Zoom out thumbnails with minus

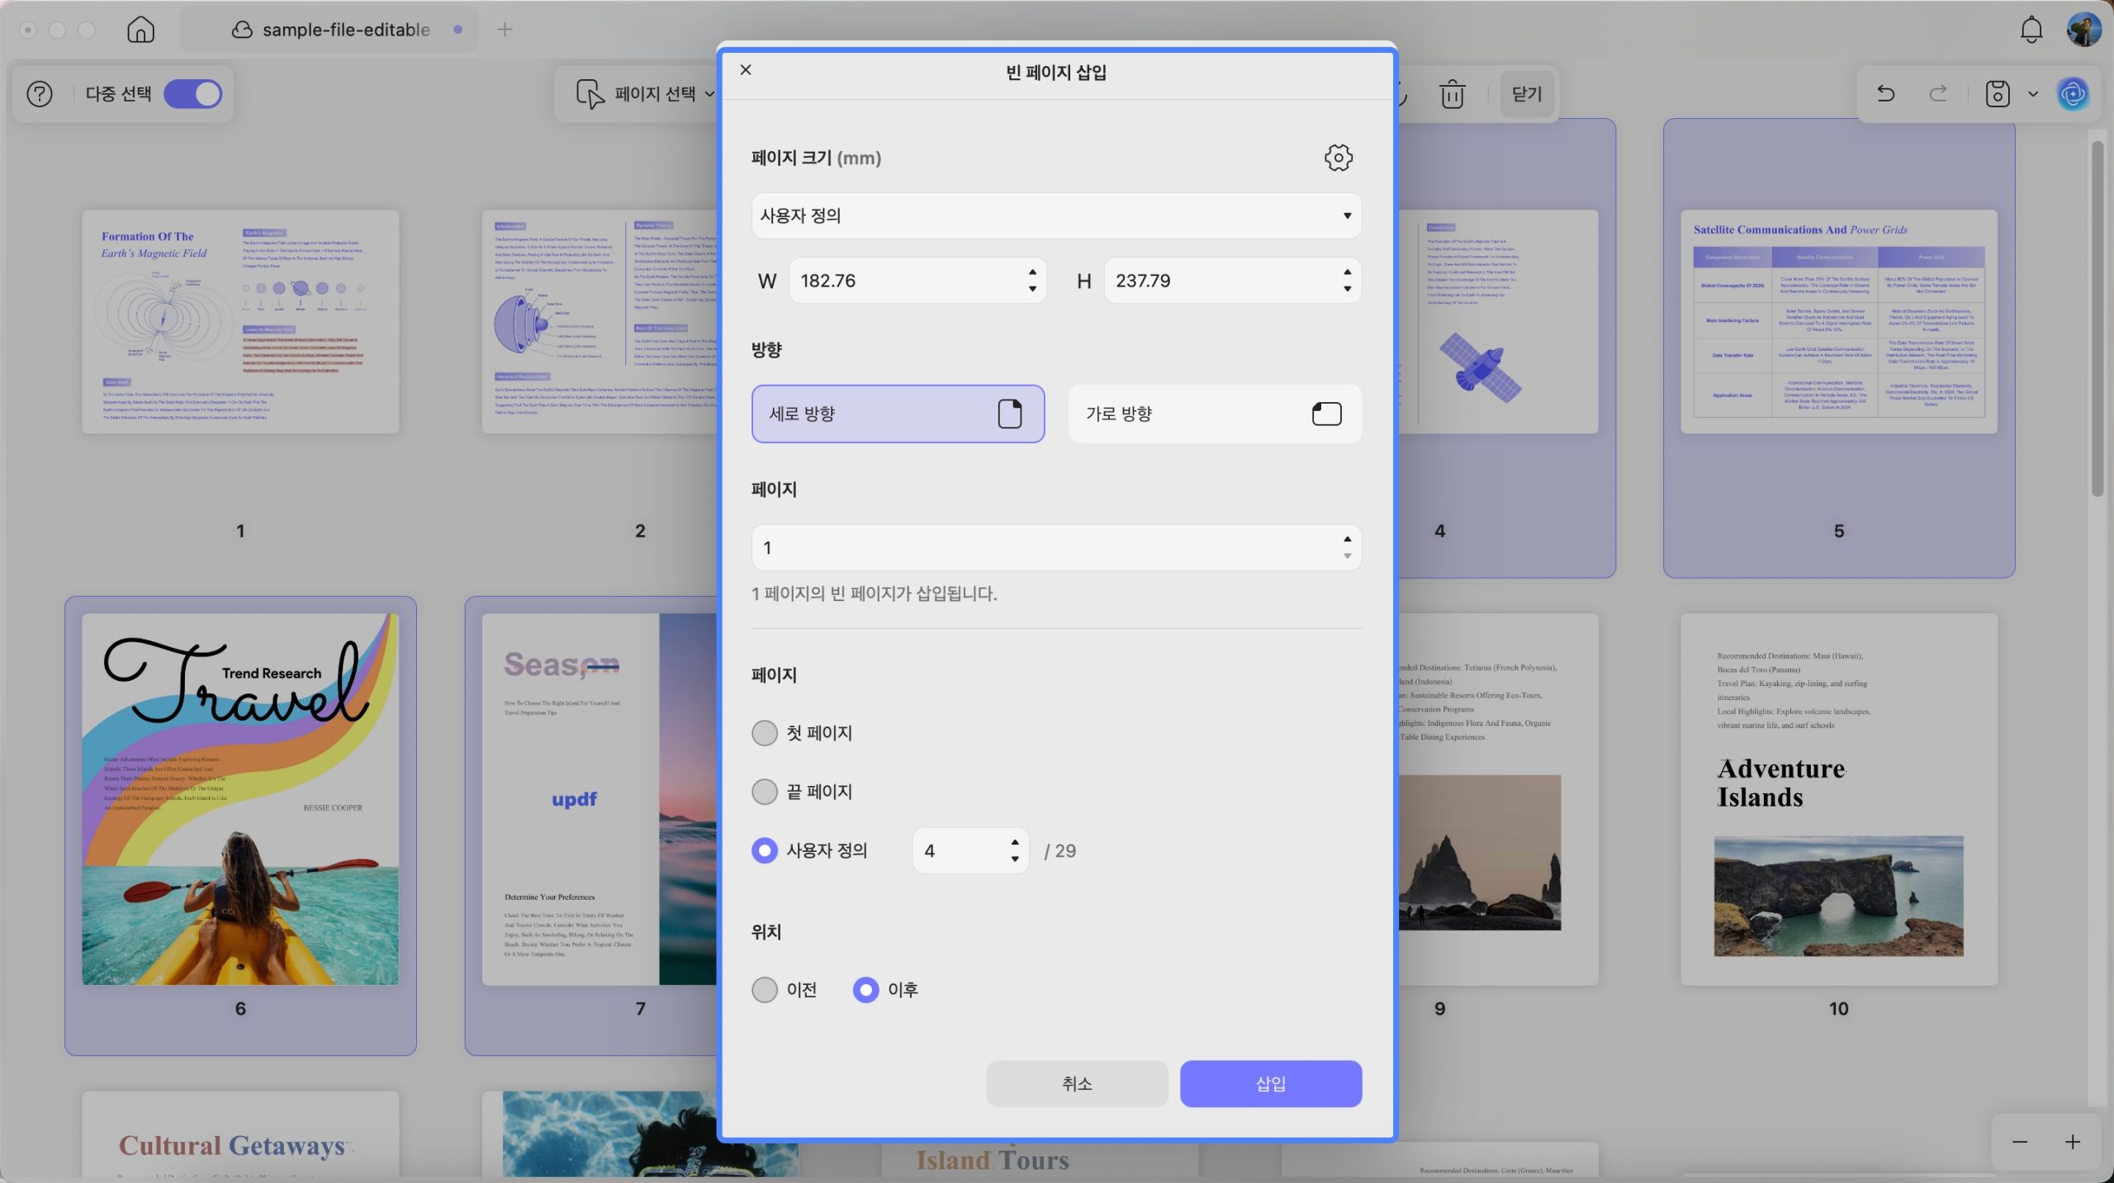tap(2020, 1142)
